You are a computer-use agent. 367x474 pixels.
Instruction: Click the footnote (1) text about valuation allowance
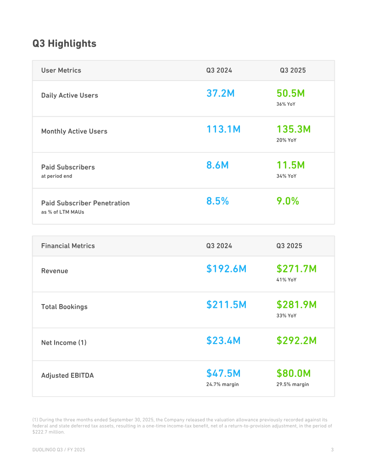click(182, 425)
